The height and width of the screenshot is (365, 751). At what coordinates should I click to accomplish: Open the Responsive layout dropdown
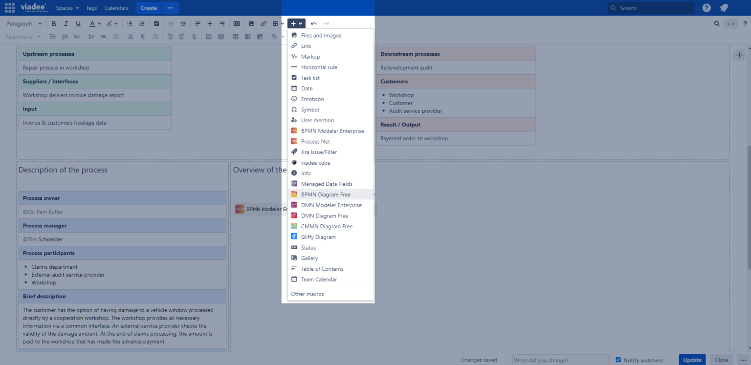22,36
